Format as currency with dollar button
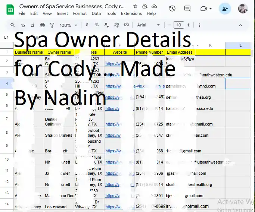The width and height of the screenshot is (255, 212). [87, 25]
